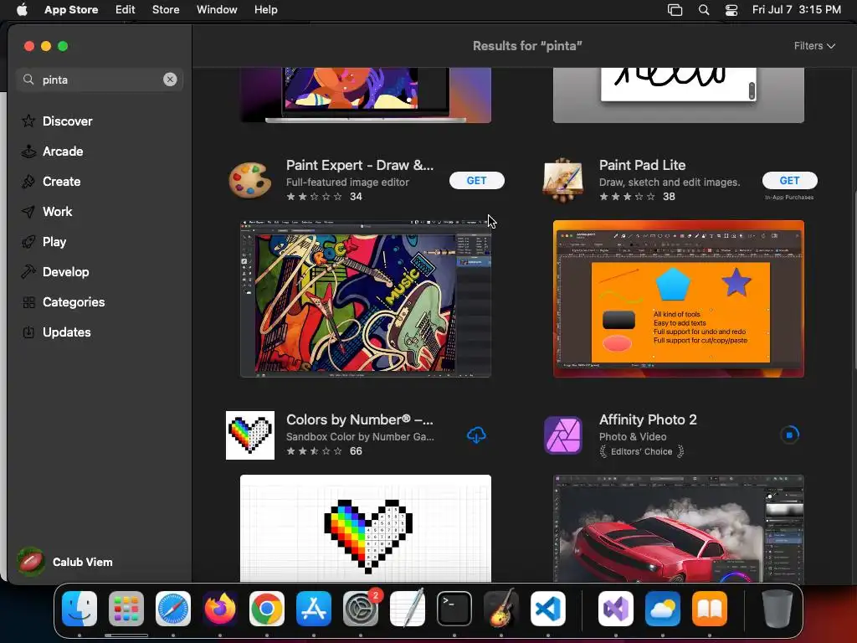This screenshot has width=857, height=643.
Task: Open the Work category
Action: (58, 211)
